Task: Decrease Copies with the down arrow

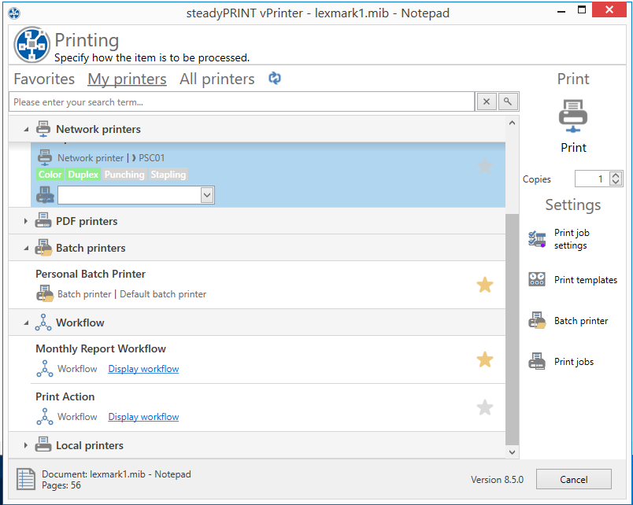Action: click(x=616, y=182)
